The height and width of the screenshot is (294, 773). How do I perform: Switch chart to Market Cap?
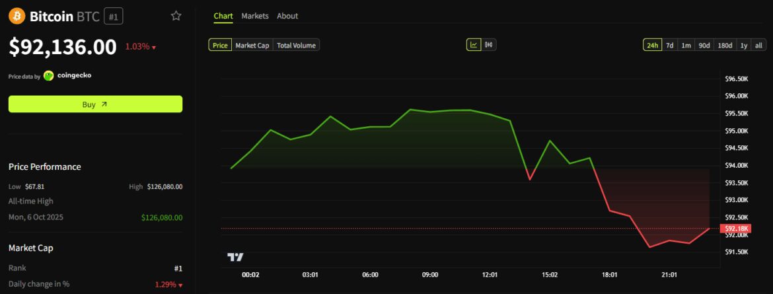click(252, 45)
